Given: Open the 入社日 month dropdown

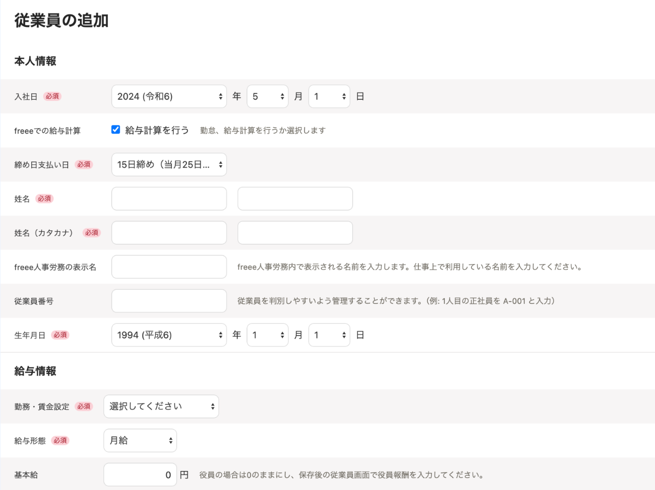Looking at the screenshot, I should coord(267,97).
